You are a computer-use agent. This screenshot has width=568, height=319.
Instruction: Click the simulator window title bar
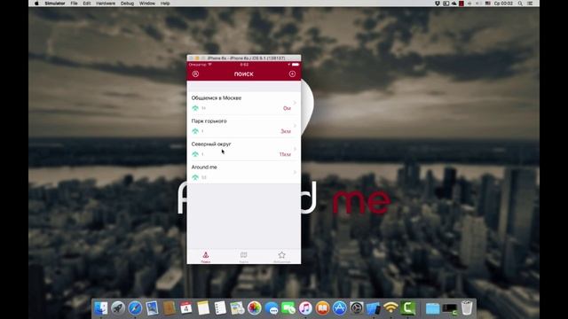point(244,58)
